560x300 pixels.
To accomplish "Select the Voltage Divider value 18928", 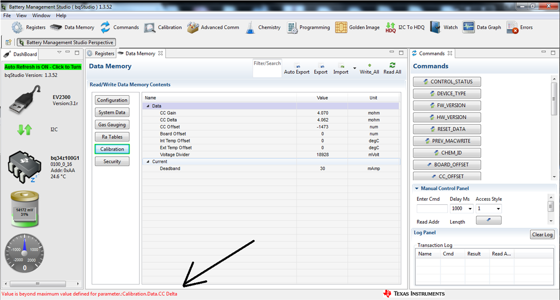I will pos(322,155).
